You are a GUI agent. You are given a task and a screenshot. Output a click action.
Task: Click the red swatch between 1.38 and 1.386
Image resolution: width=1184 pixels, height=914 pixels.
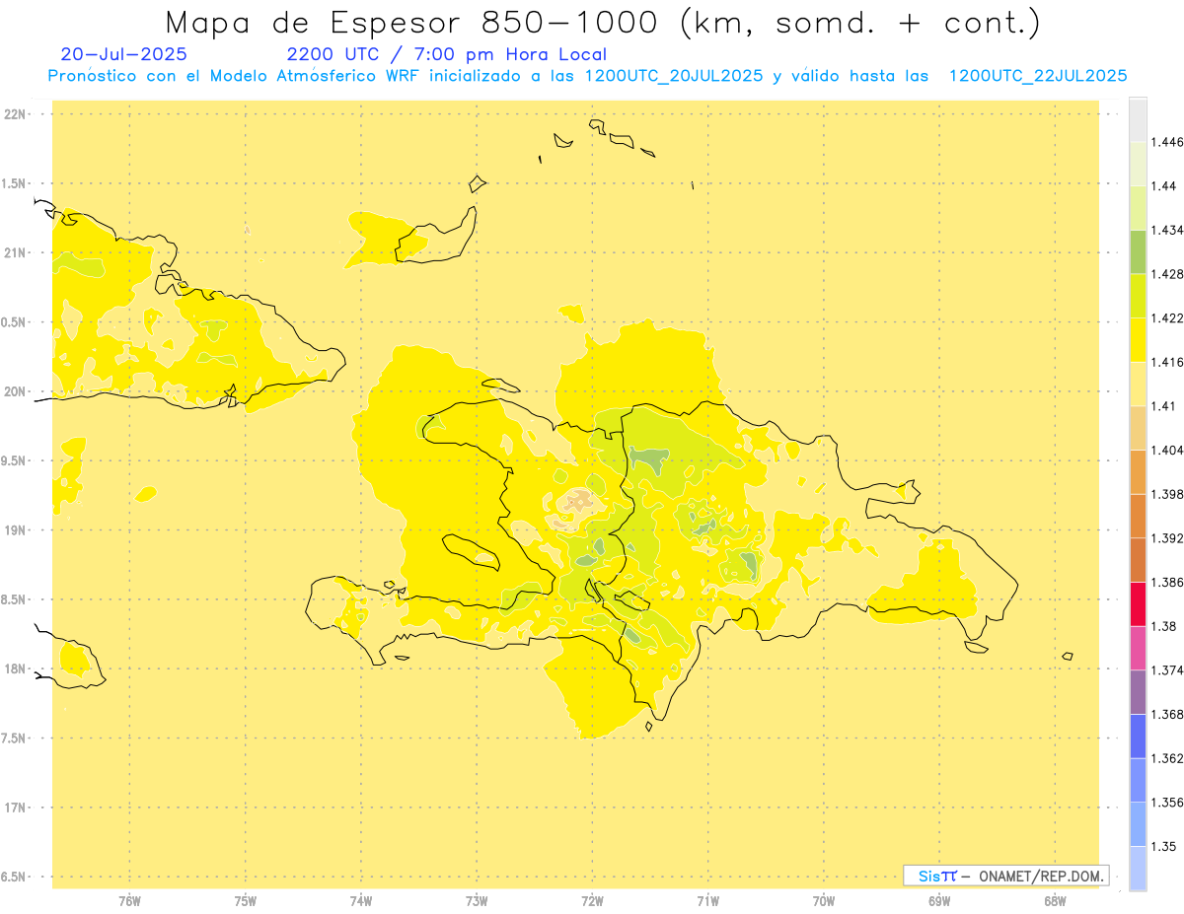click(x=1138, y=604)
